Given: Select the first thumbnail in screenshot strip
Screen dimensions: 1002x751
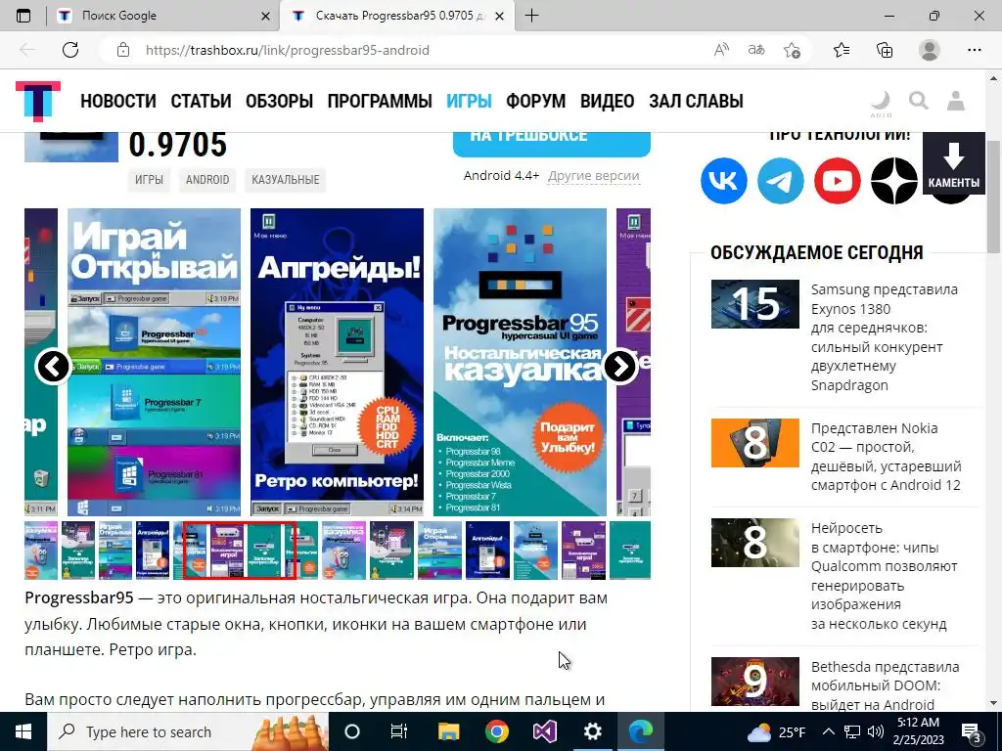Looking at the screenshot, I should click(41, 551).
